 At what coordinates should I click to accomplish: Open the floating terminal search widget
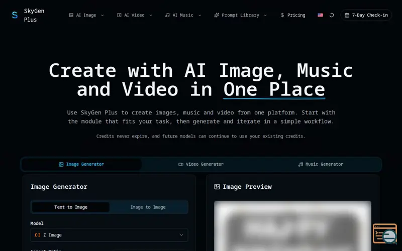pyautogui.click(x=385, y=233)
